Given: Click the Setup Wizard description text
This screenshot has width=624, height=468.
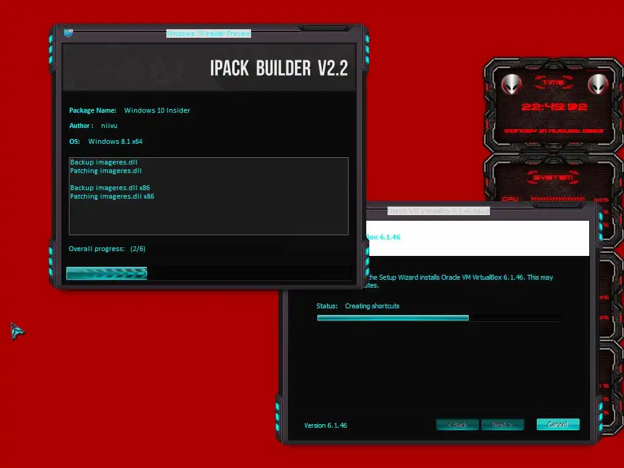Looking at the screenshot, I should click(x=459, y=281).
